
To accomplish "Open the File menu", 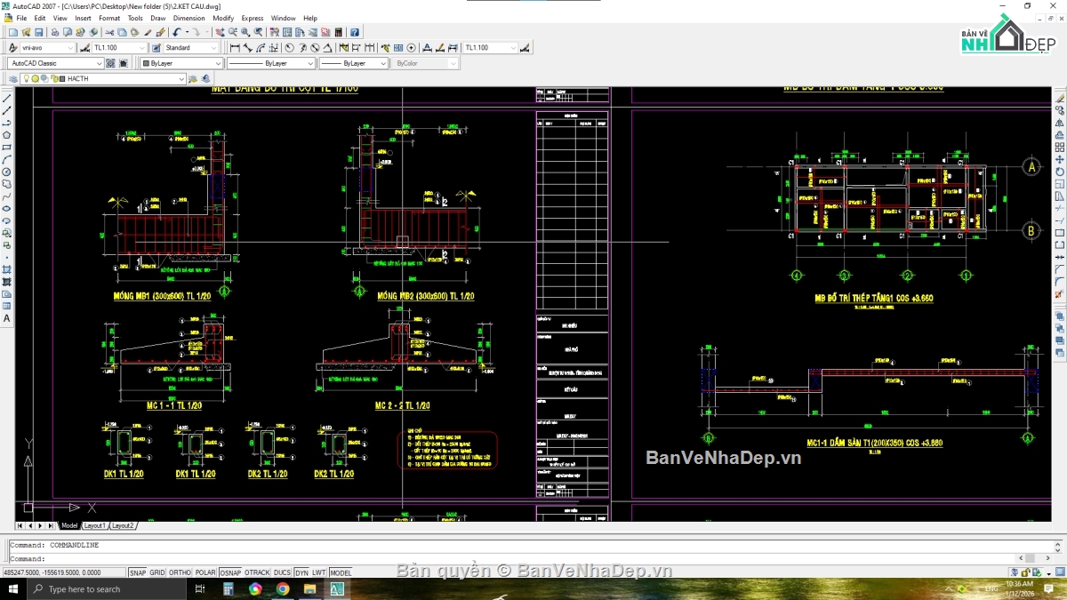I will click(x=21, y=18).
